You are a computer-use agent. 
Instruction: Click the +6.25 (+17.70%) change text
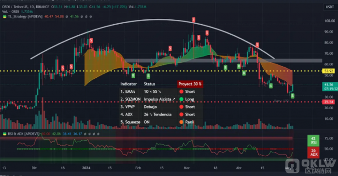(114, 7)
